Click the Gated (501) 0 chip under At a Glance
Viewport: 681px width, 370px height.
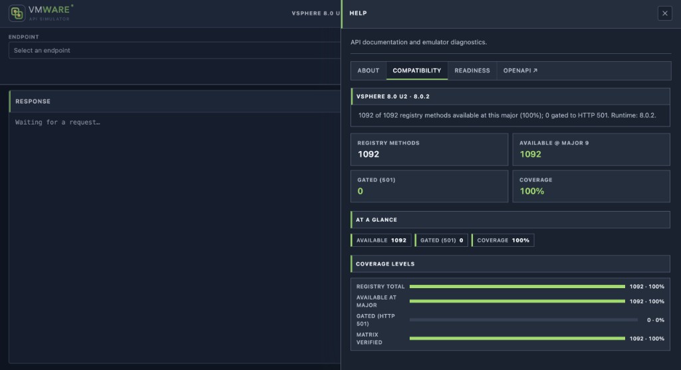pos(442,240)
